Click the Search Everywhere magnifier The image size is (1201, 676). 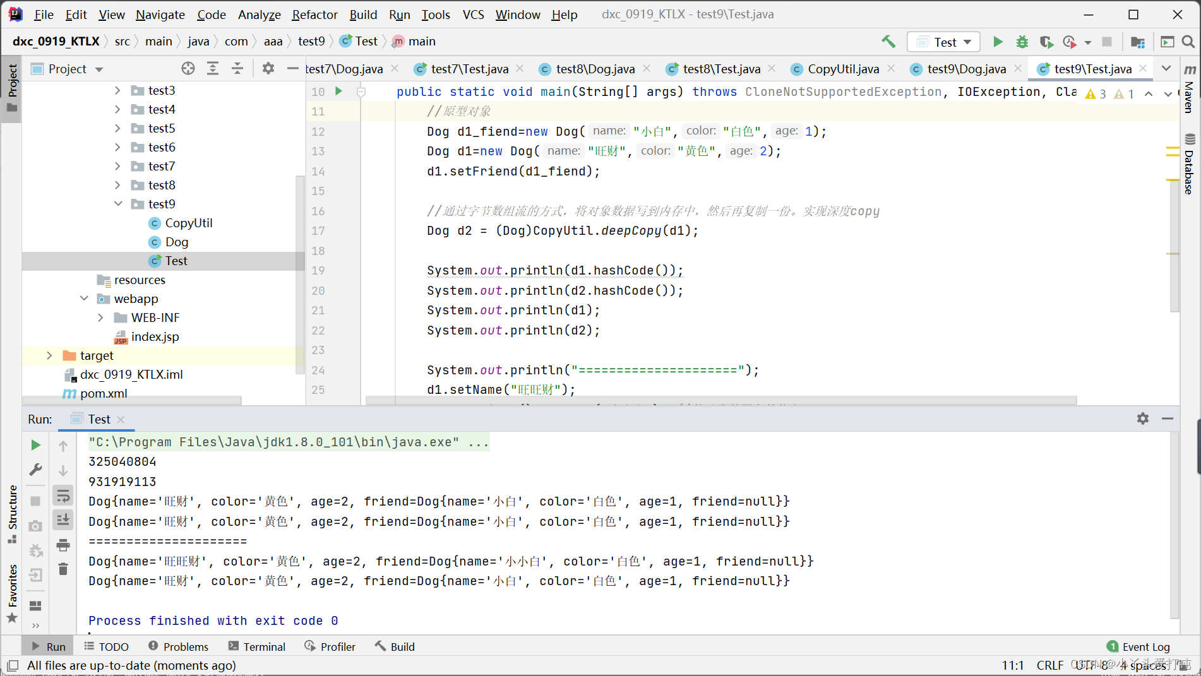coord(1188,42)
